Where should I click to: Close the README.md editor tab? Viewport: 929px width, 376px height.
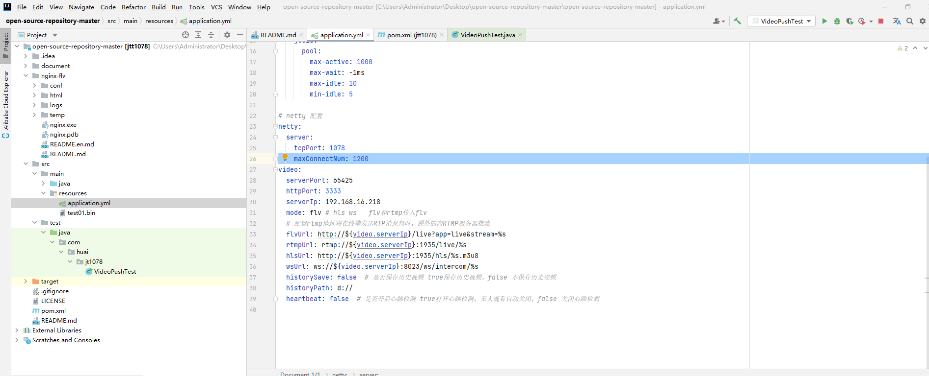(x=301, y=35)
